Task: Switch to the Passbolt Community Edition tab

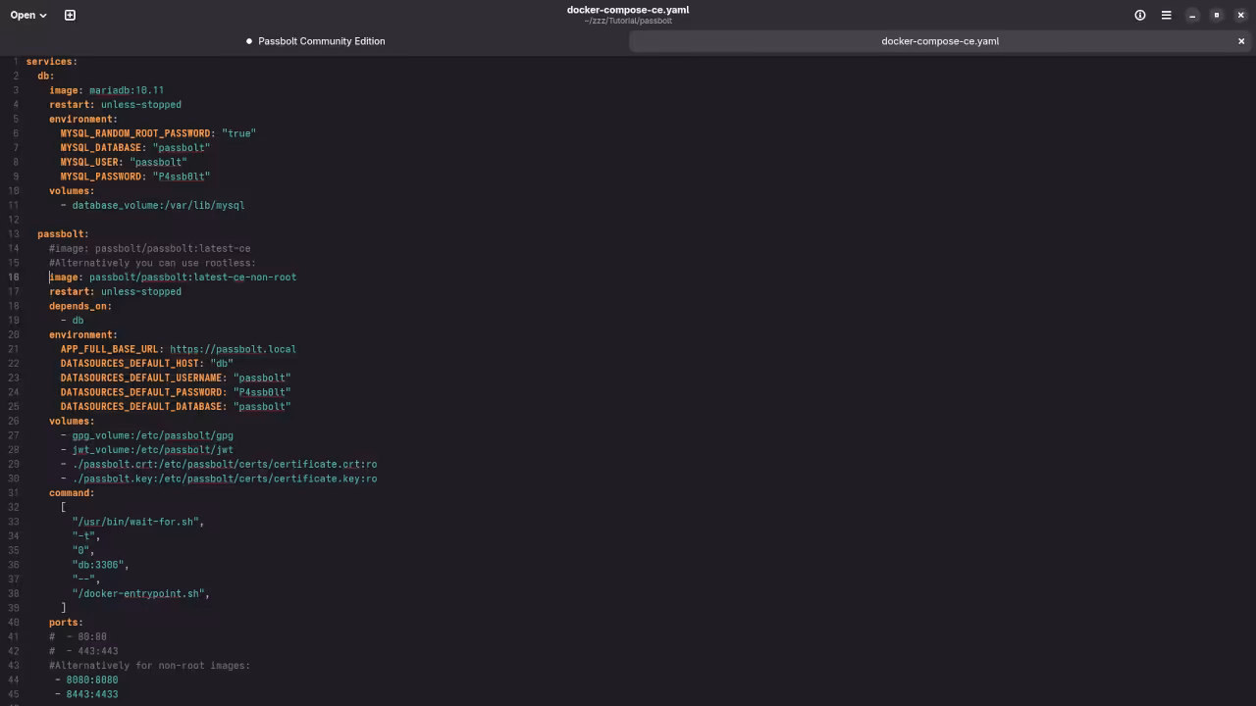Action: point(321,41)
